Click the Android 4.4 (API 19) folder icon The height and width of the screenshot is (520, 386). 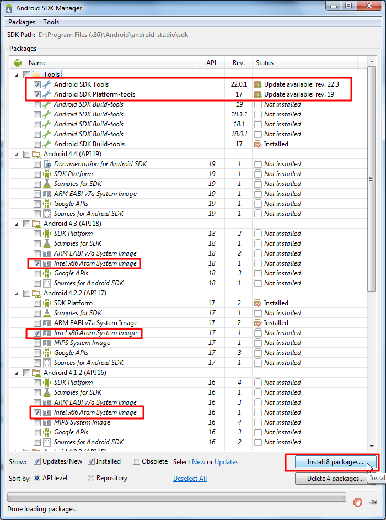[x=36, y=154]
